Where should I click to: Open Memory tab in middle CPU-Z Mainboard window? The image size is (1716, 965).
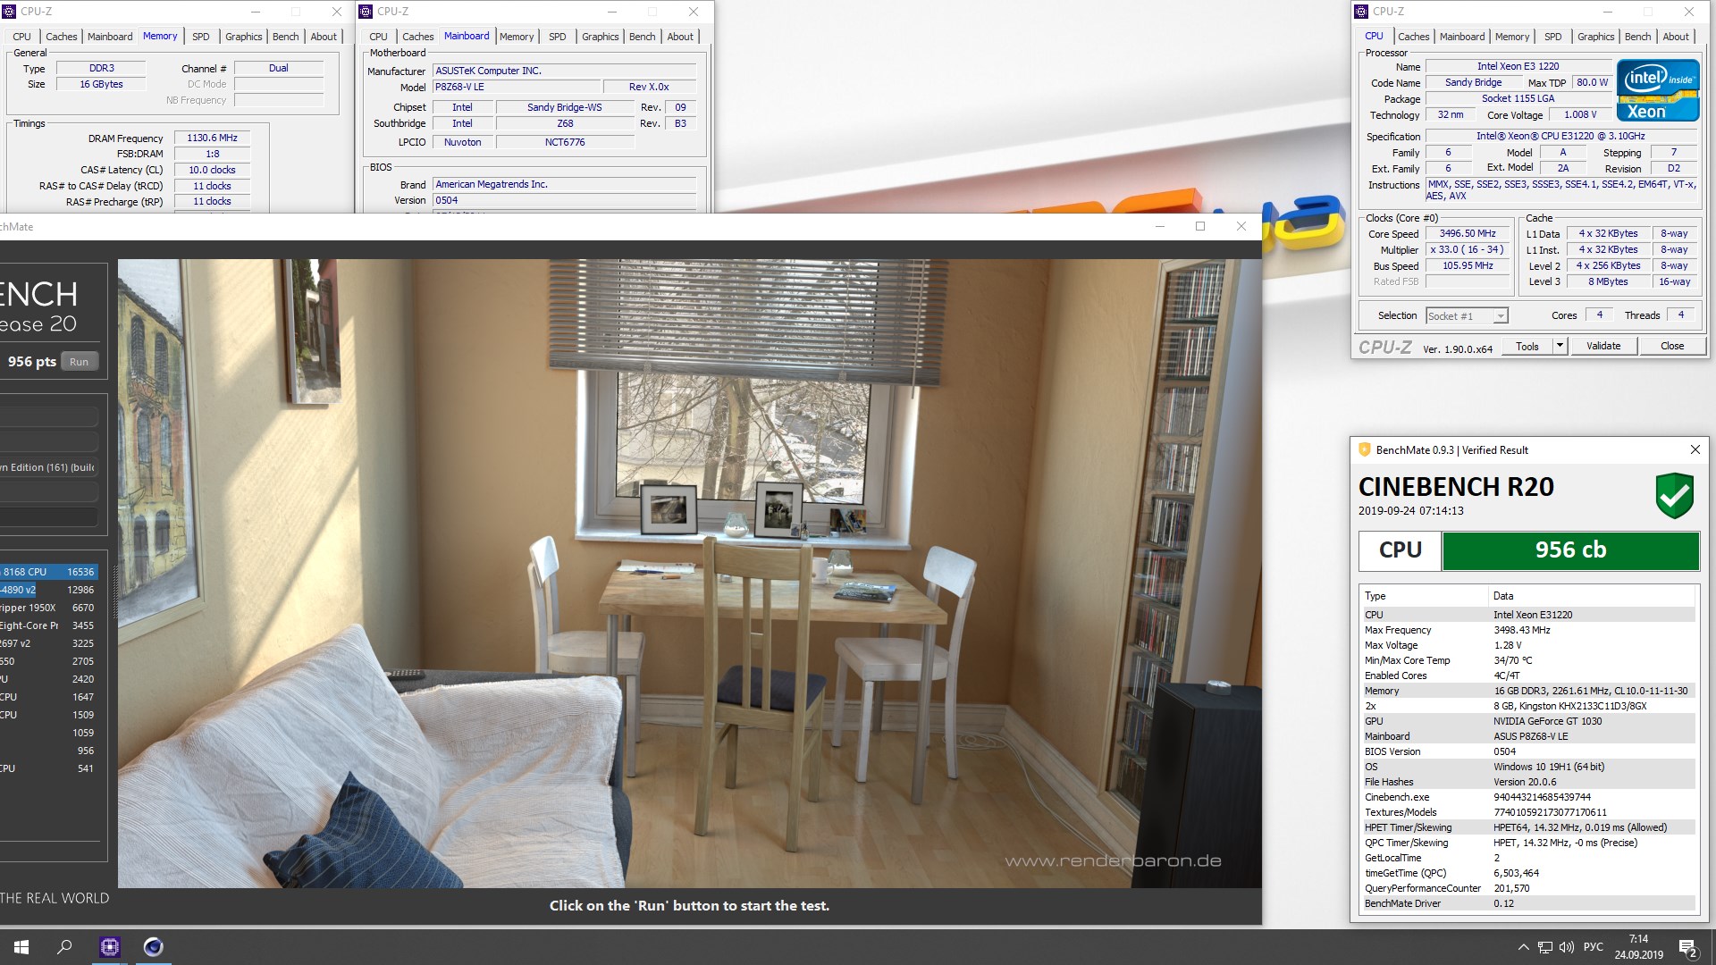[x=517, y=37]
